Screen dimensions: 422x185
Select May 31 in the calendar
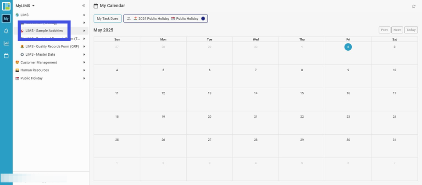(x=394, y=140)
